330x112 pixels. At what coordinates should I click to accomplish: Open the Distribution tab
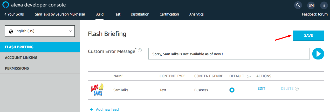click(x=140, y=14)
